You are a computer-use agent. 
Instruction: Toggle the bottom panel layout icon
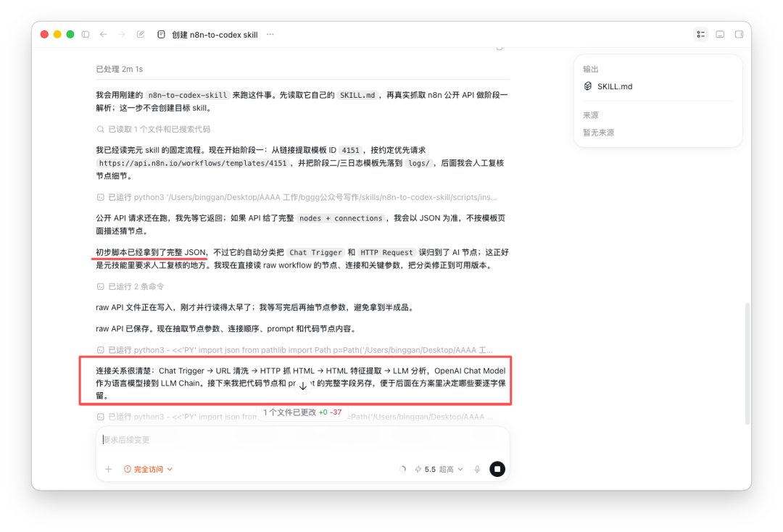[720, 35]
